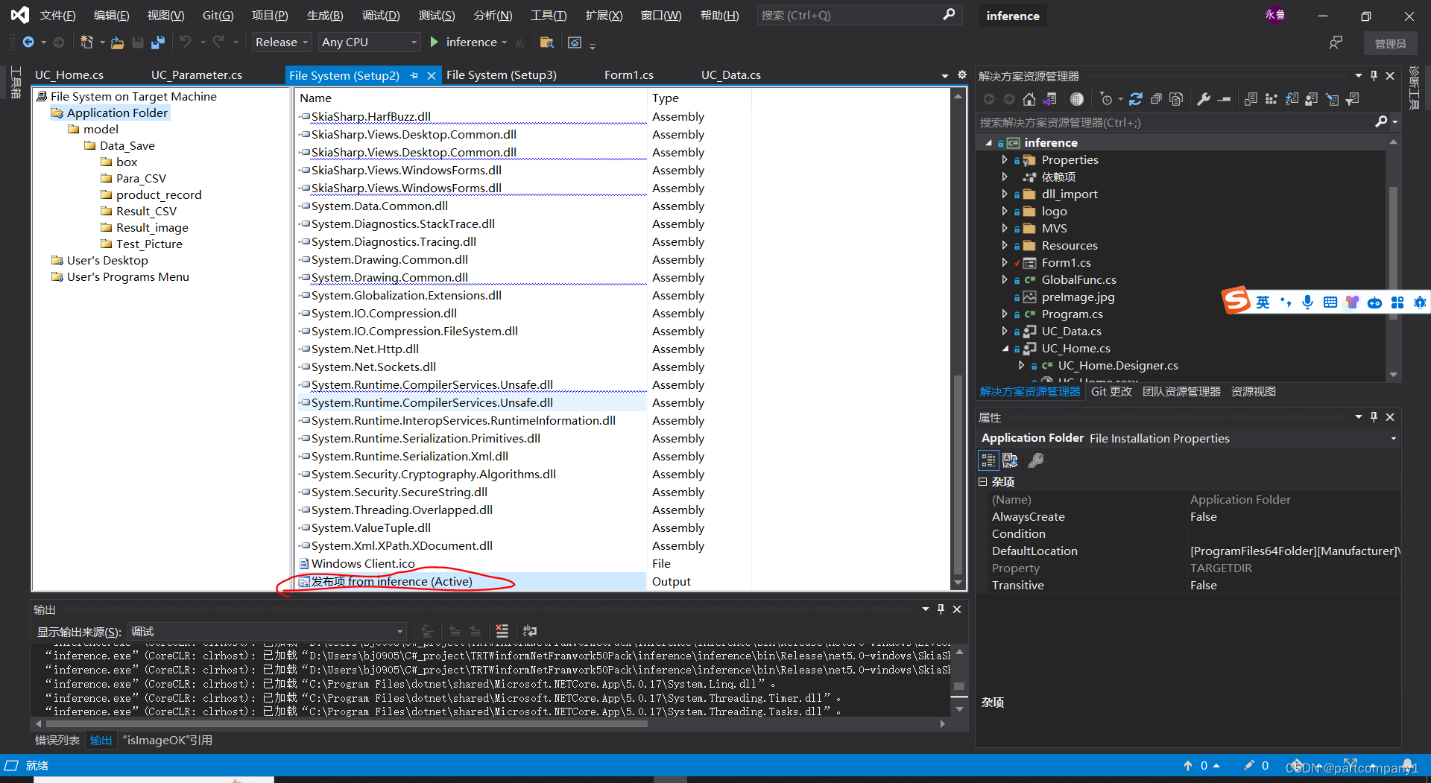Switch to the Git 更改 tab

pos(1111,391)
